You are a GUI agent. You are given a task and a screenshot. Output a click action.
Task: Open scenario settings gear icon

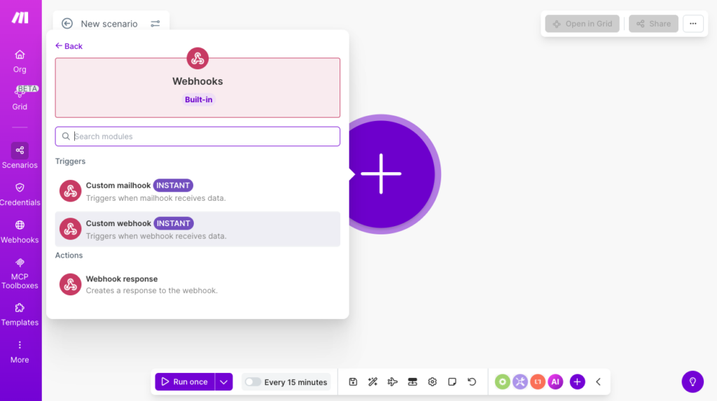(x=432, y=382)
